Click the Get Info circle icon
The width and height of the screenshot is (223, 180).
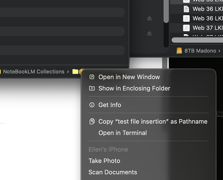click(x=92, y=105)
